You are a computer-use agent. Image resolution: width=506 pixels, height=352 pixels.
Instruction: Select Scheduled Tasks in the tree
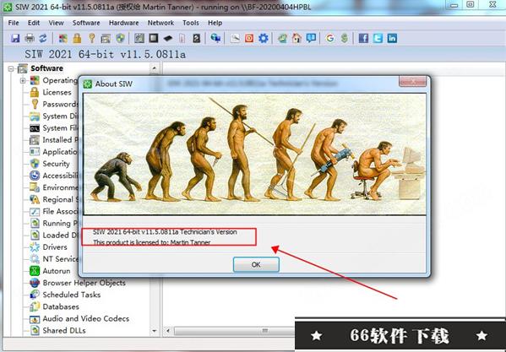(x=72, y=295)
